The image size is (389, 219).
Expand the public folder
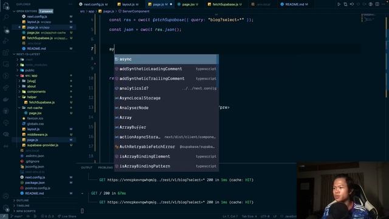tap(30, 71)
